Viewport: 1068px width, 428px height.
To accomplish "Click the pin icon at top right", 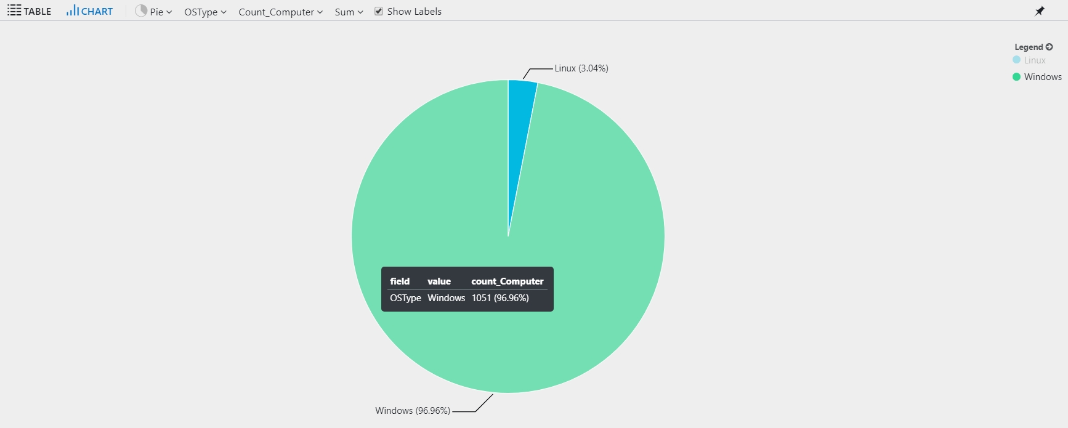I will 1040,11.
